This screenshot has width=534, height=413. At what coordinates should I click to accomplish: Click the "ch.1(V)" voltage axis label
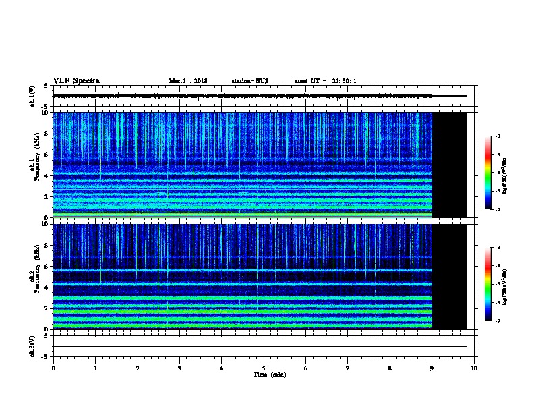(x=32, y=96)
